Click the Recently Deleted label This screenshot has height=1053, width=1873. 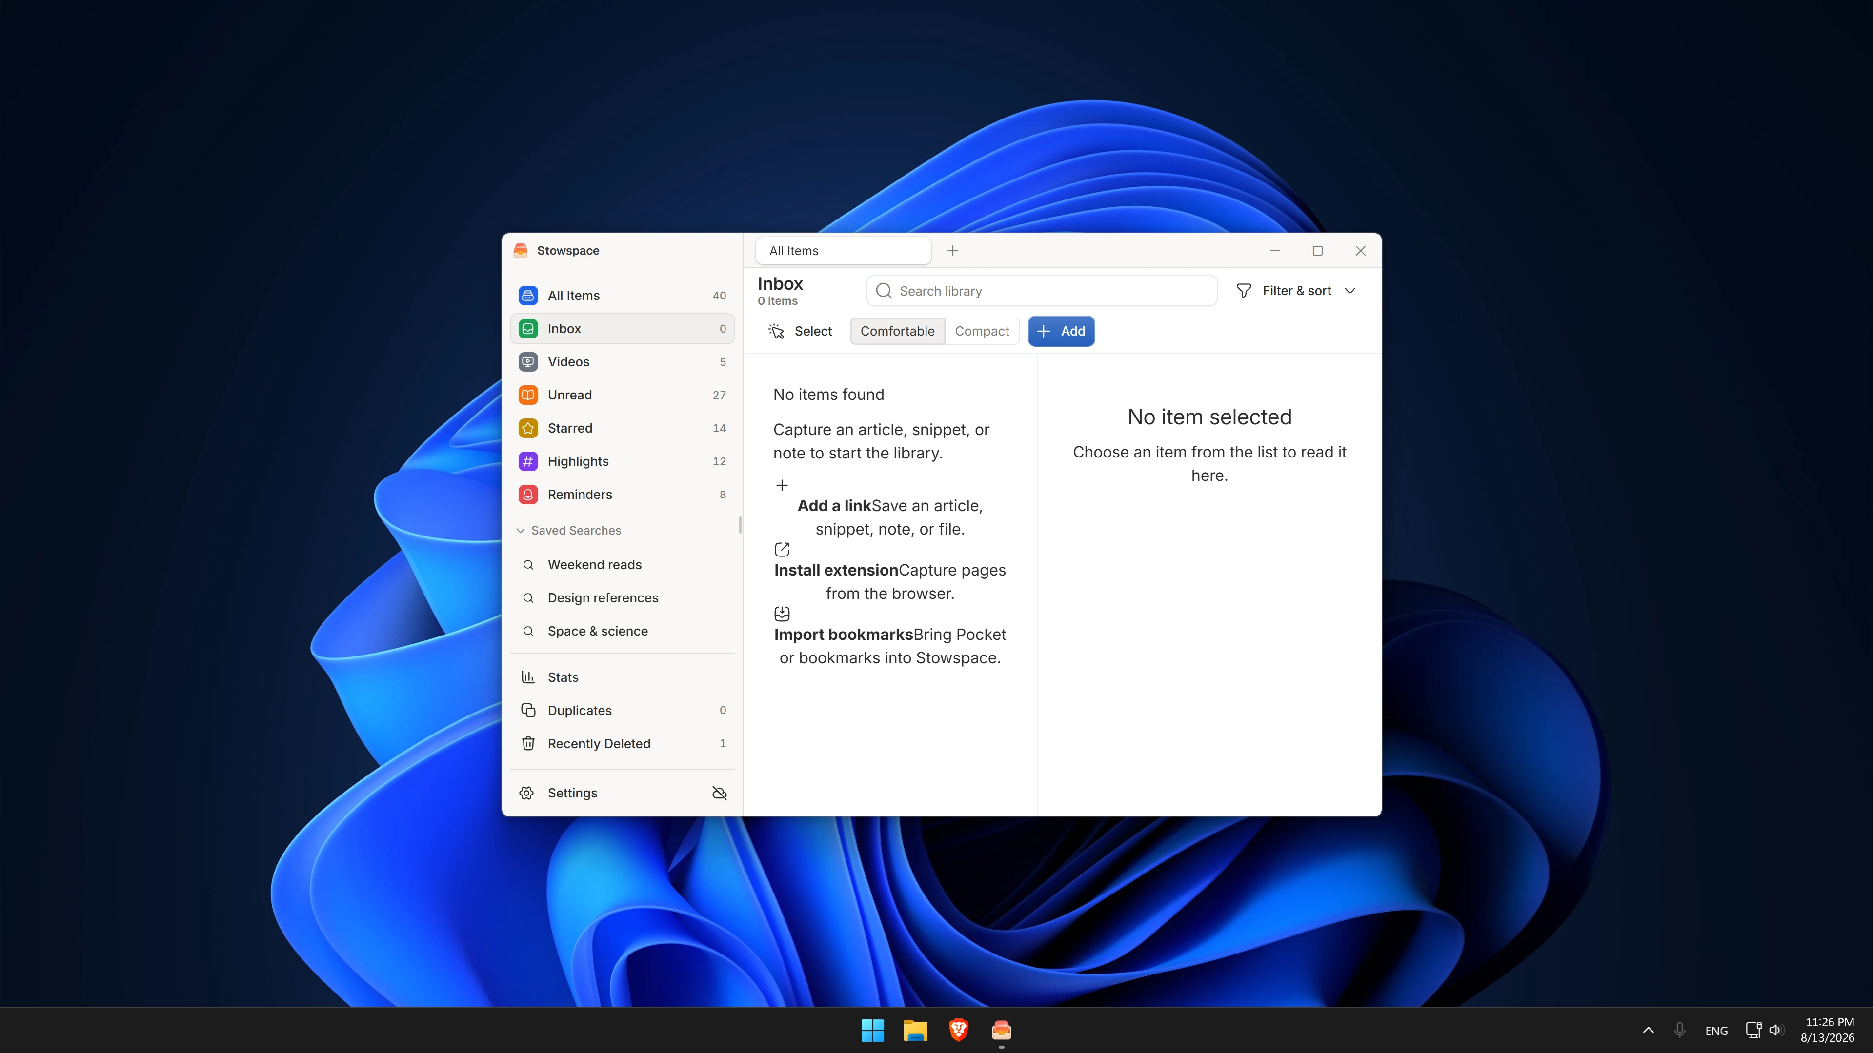pyautogui.click(x=599, y=743)
